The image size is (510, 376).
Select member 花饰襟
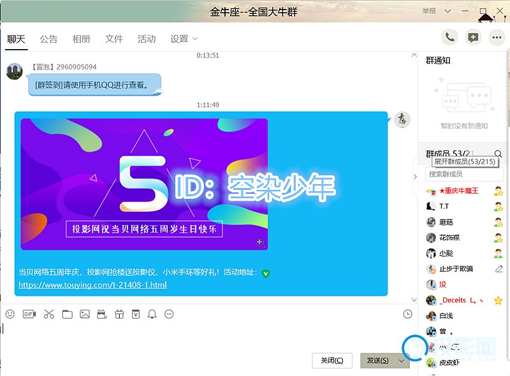coord(449,238)
